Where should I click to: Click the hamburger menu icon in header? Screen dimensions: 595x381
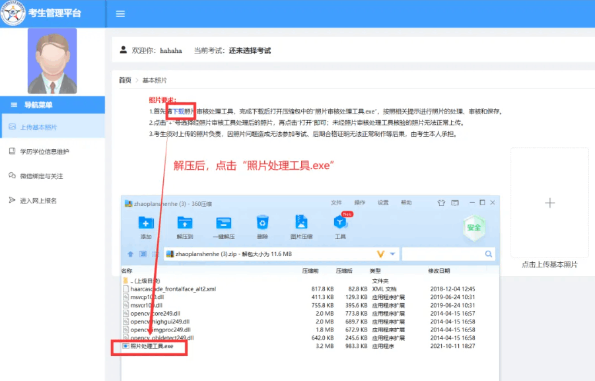click(120, 14)
